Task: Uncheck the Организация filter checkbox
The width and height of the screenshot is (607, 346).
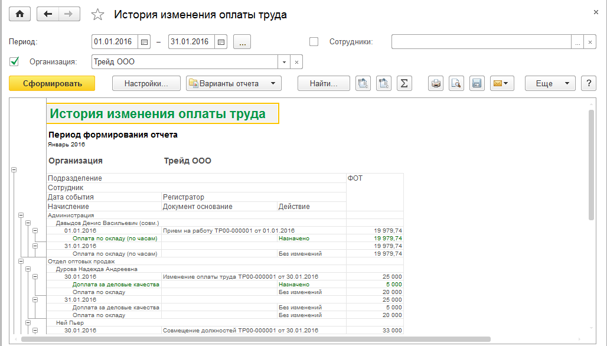Action: (x=15, y=61)
